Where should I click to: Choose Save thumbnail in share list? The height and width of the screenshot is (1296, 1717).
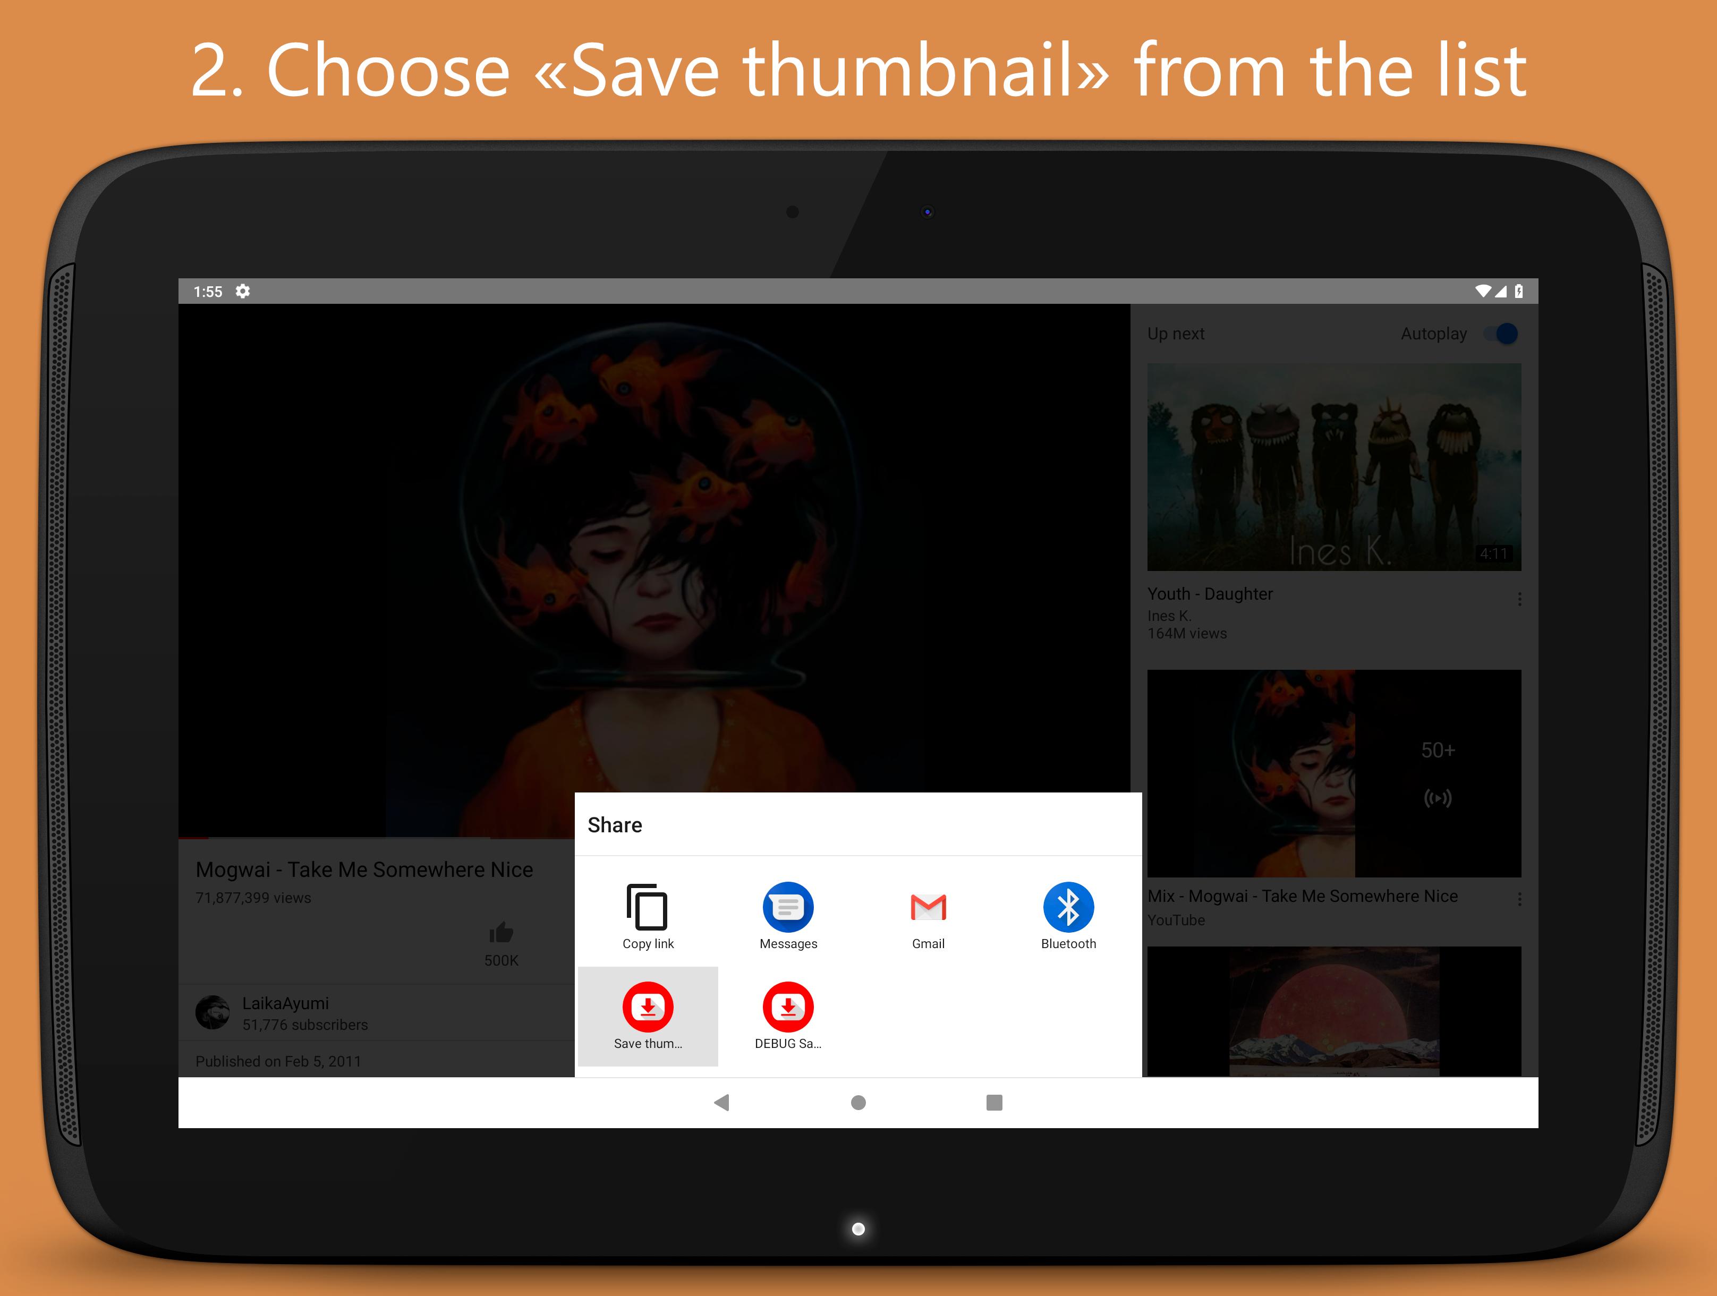[x=648, y=1016]
